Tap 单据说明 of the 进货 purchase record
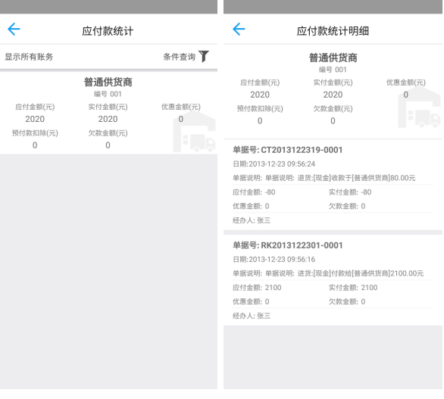 click(328, 273)
